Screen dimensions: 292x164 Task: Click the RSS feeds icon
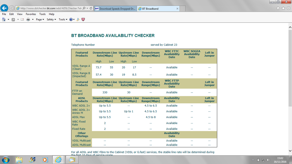coord(13,20)
